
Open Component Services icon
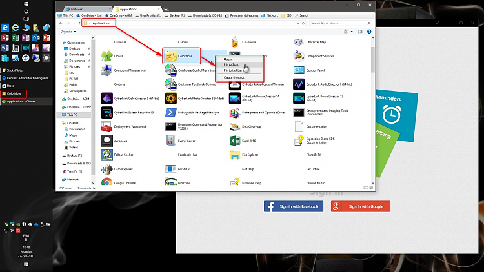click(x=299, y=56)
